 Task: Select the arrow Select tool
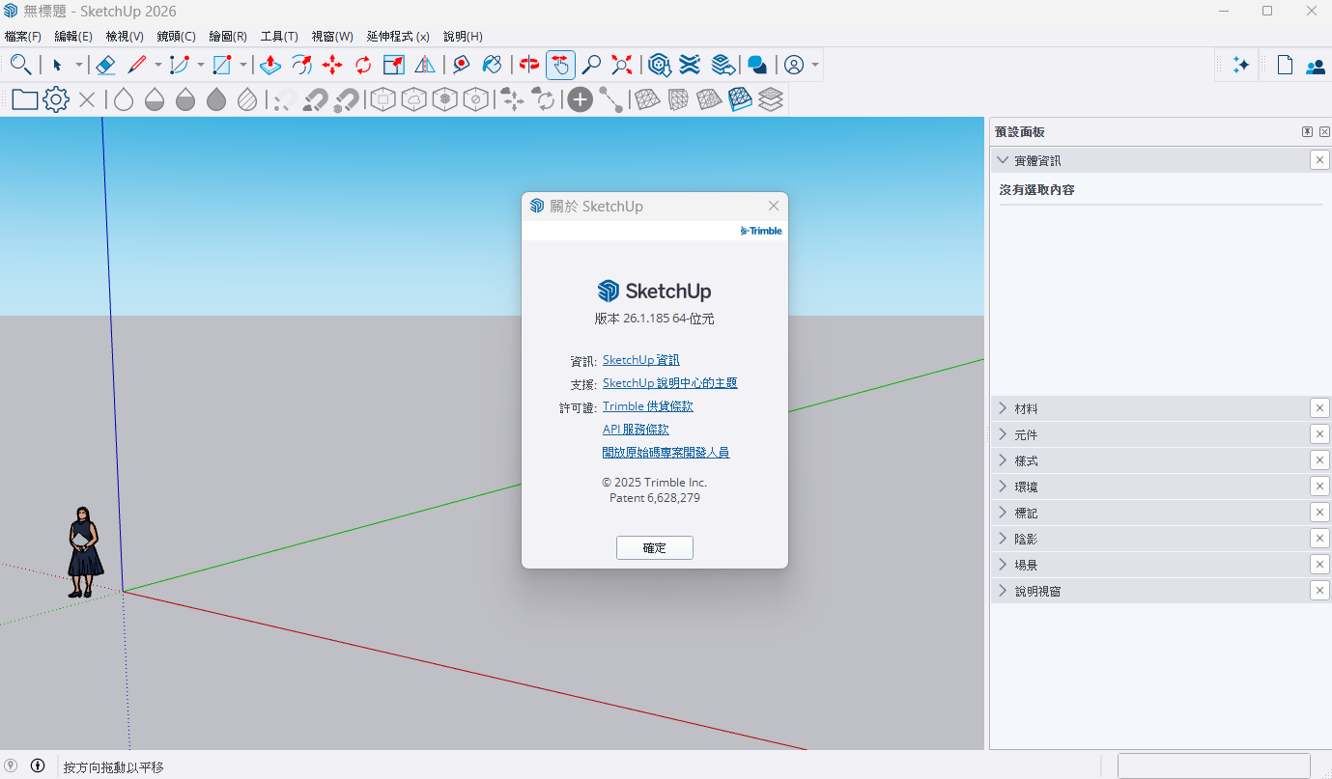(x=57, y=65)
